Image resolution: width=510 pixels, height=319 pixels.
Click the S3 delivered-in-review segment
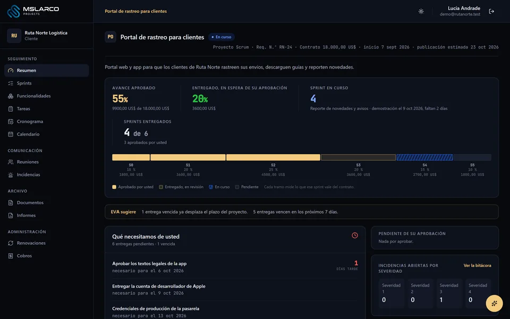(359, 157)
